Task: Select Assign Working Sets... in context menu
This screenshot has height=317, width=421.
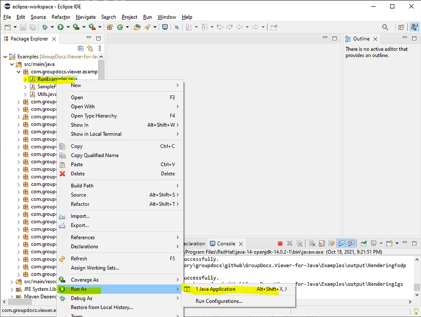Action: click(120, 268)
